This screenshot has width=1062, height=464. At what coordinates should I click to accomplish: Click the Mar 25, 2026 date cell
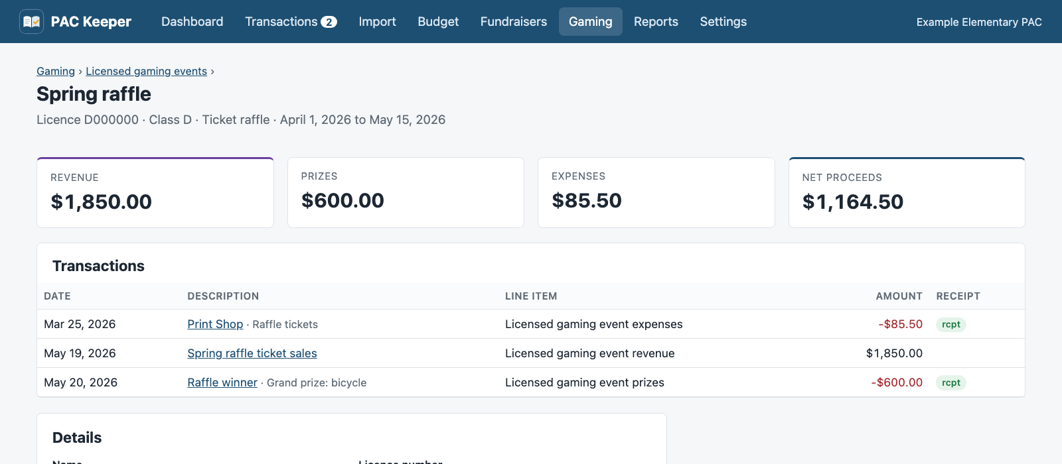pyautogui.click(x=80, y=324)
